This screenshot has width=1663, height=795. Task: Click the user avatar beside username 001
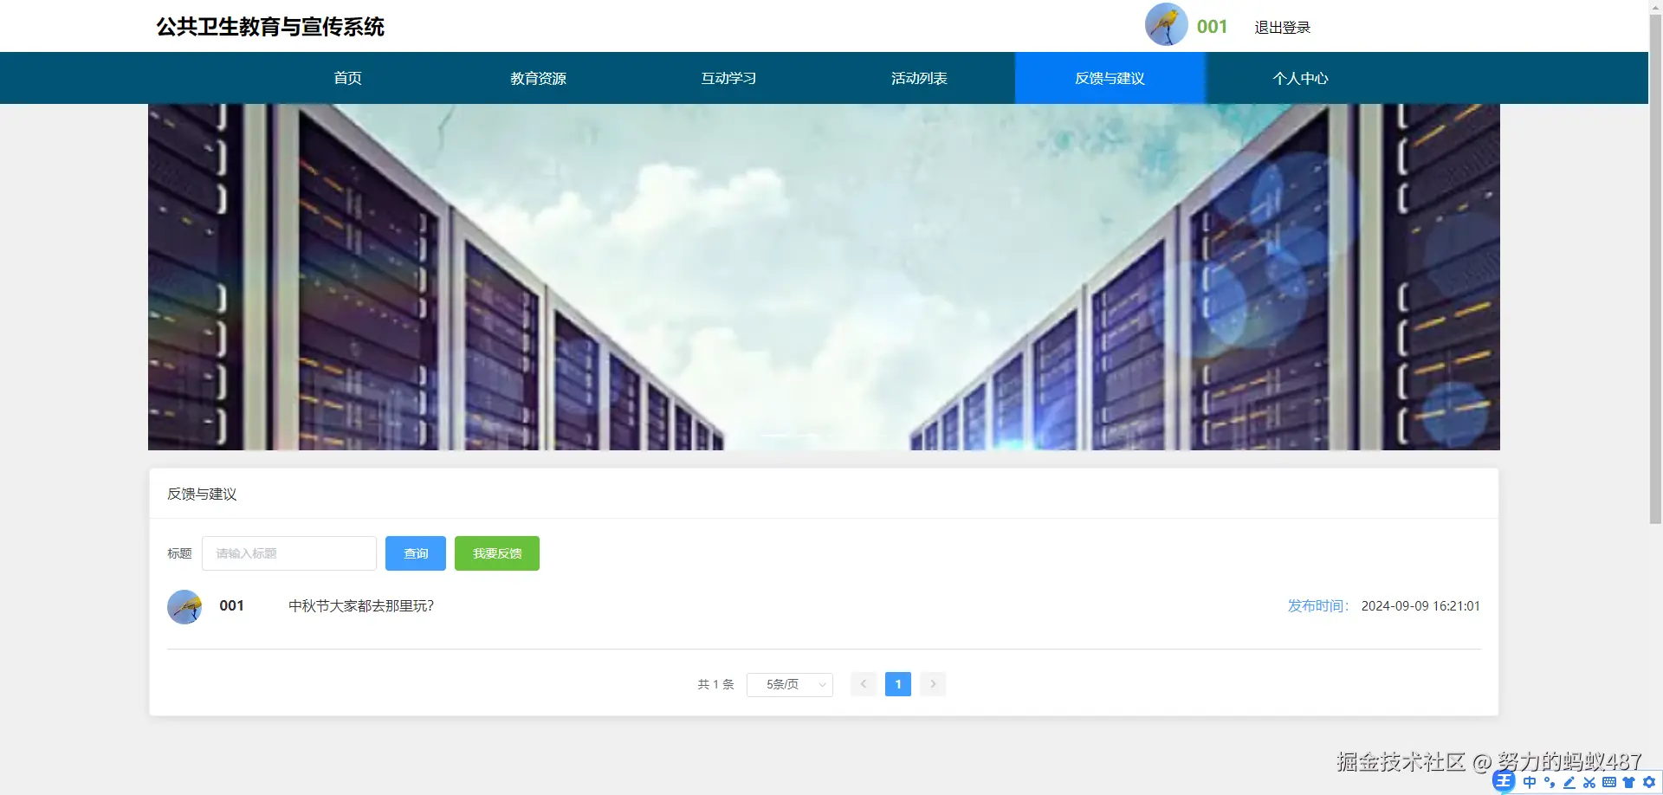(1165, 24)
